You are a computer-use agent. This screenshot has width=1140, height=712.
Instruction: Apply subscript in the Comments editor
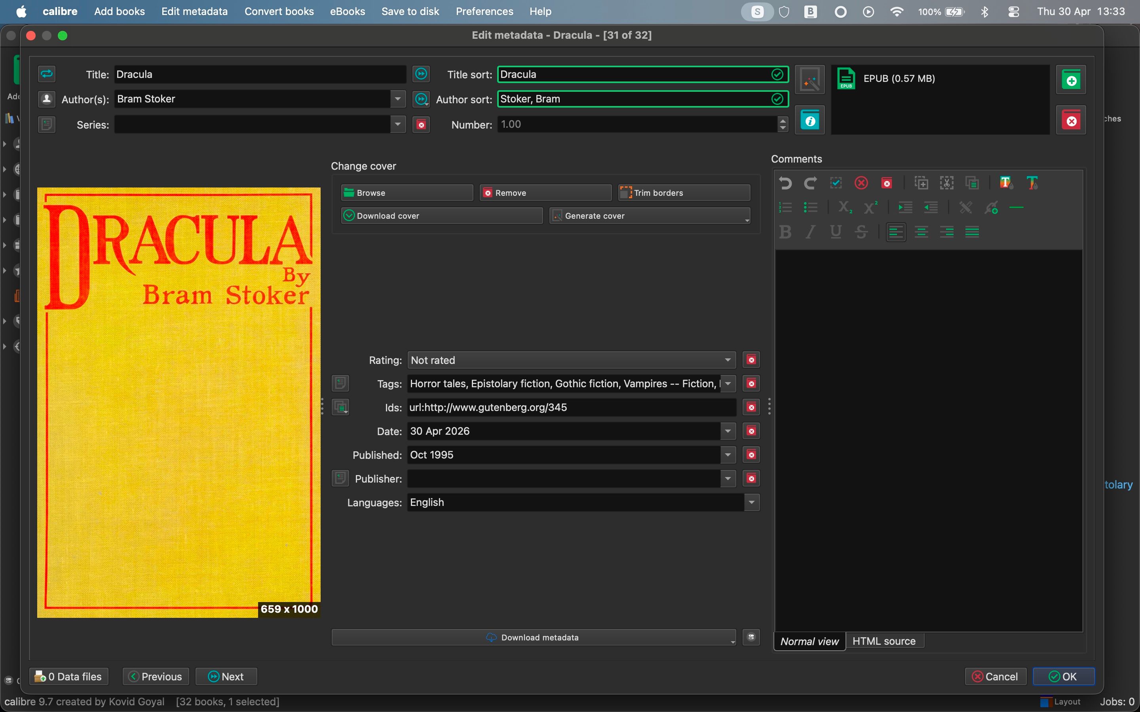point(845,207)
